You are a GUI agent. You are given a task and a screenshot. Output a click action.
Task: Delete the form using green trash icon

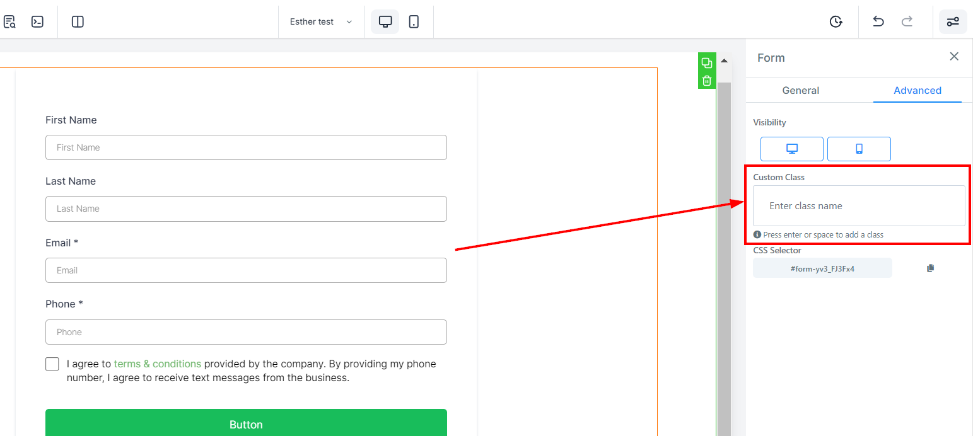[707, 81]
